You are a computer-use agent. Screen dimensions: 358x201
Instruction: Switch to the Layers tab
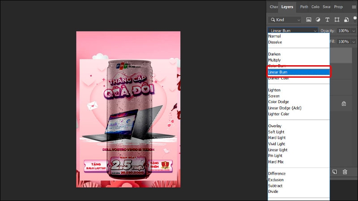tap(287, 7)
